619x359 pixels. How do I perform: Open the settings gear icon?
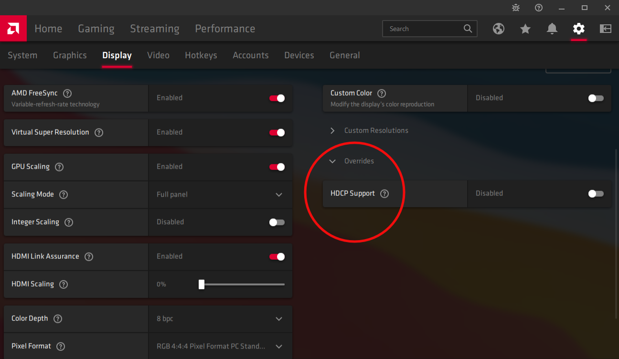point(579,29)
